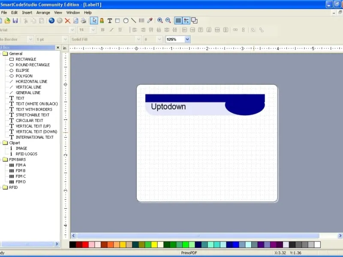Viewport: 343px width, 257px height.
Task: Pick the black swatch in the palette
Action: point(72,245)
